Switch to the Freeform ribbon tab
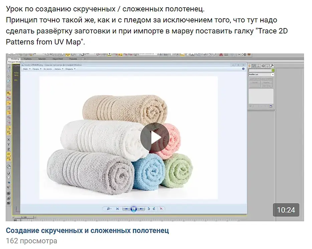312x249 pixels. click(x=28, y=59)
